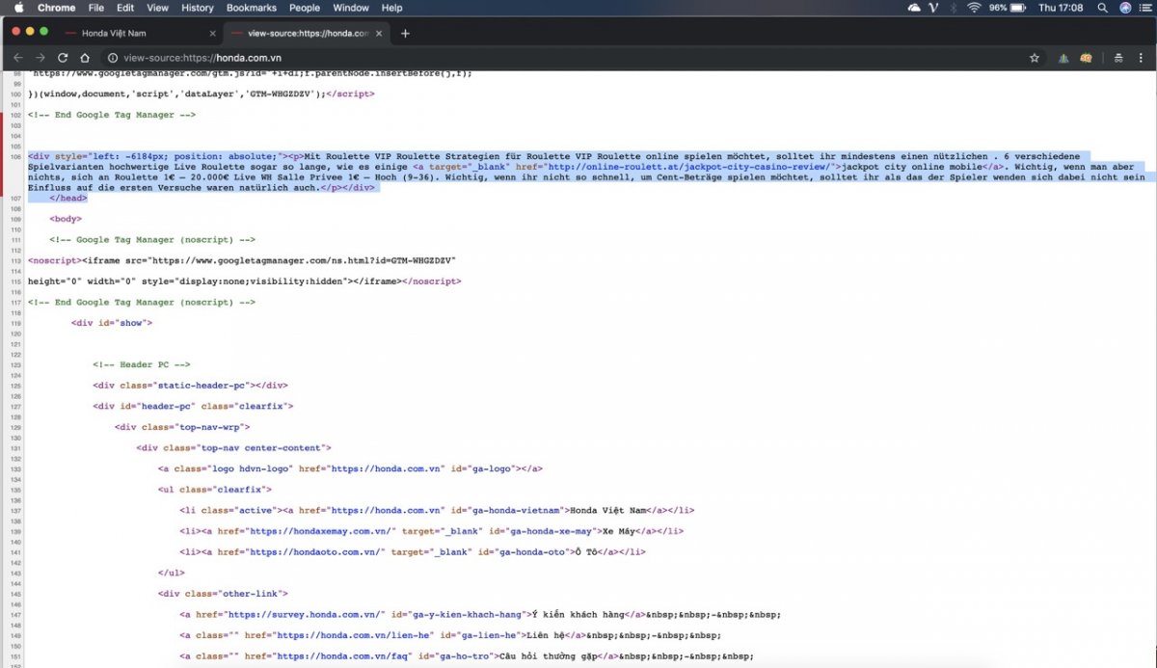Launch Siri from the menu bar
Viewport: 1157px width, 668px height.
(1125, 8)
